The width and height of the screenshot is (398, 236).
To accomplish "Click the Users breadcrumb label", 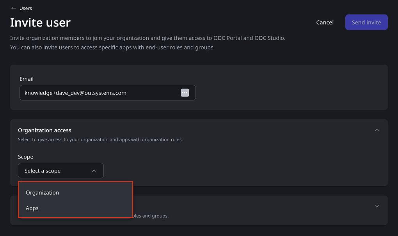I will click(x=26, y=8).
